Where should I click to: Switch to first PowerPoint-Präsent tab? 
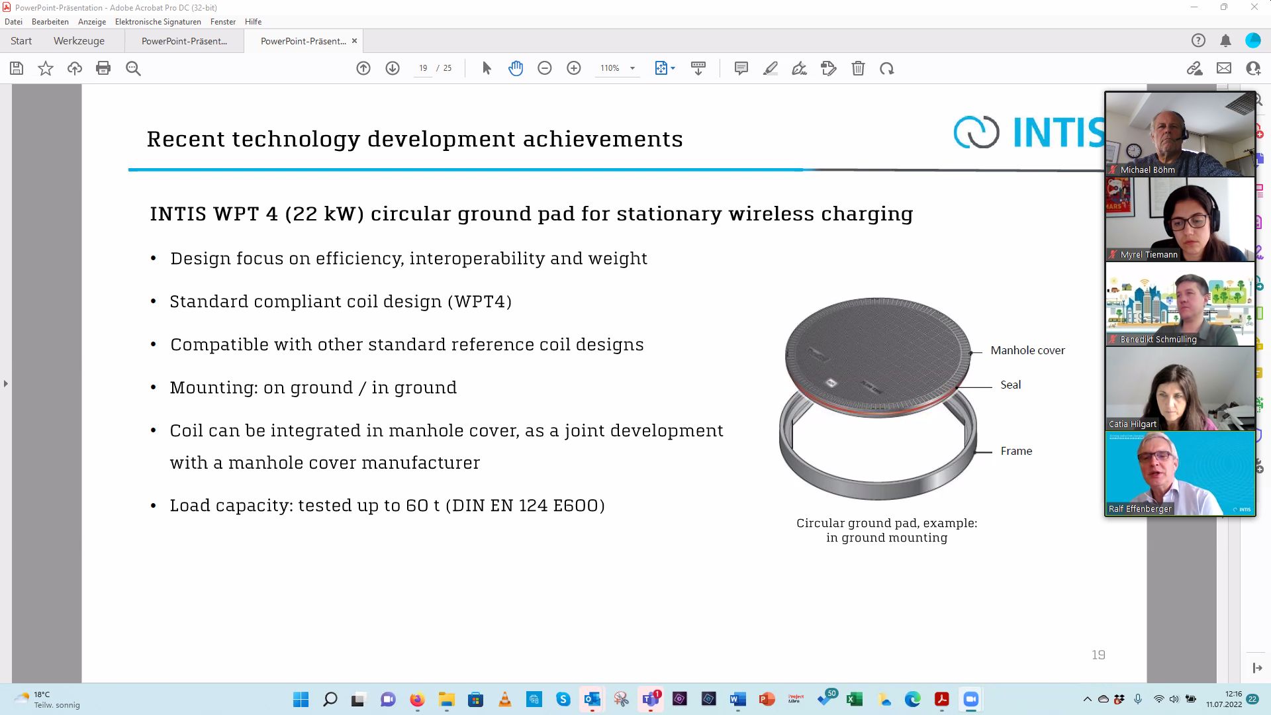point(184,41)
